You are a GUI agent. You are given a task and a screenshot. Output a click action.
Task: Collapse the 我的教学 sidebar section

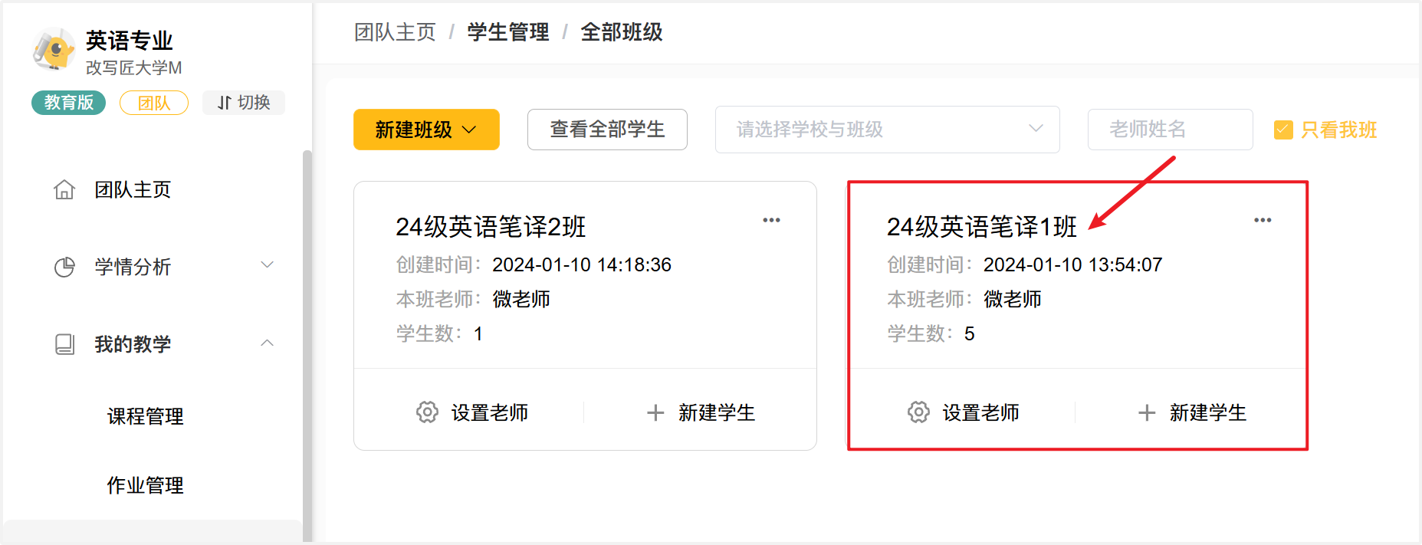(267, 343)
